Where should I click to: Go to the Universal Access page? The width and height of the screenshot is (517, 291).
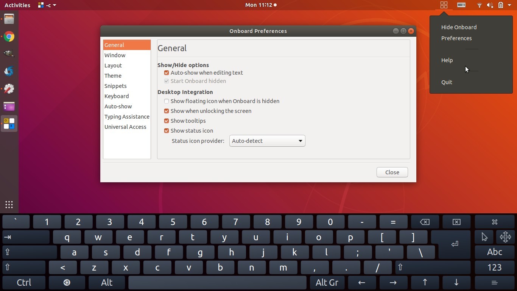(127, 127)
